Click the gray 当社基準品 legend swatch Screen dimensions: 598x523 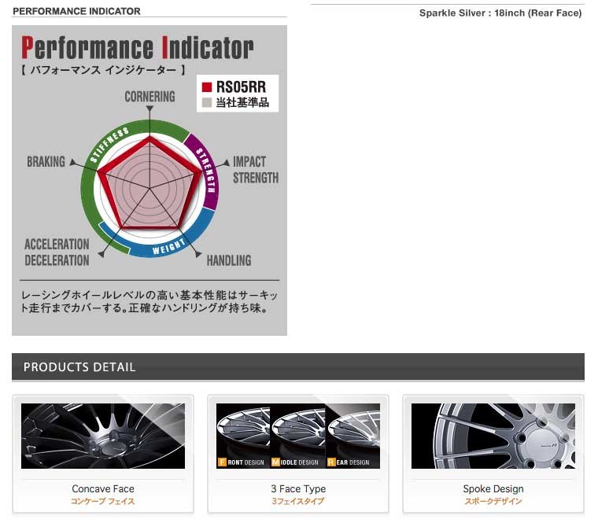pyautogui.click(x=207, y=102)
